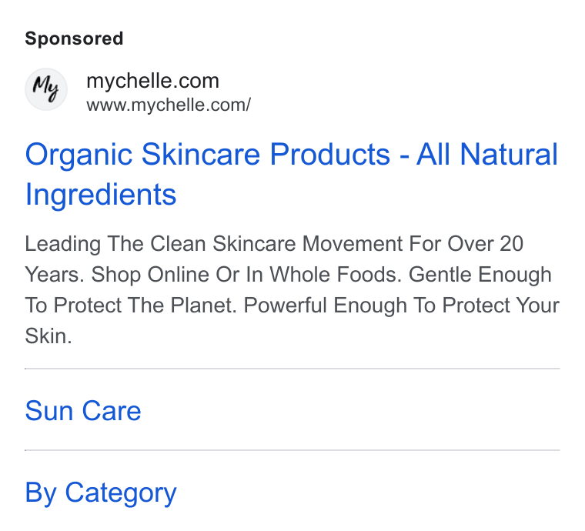Click the divider line above By Category
585x531 pixels.
pos(292,450)
